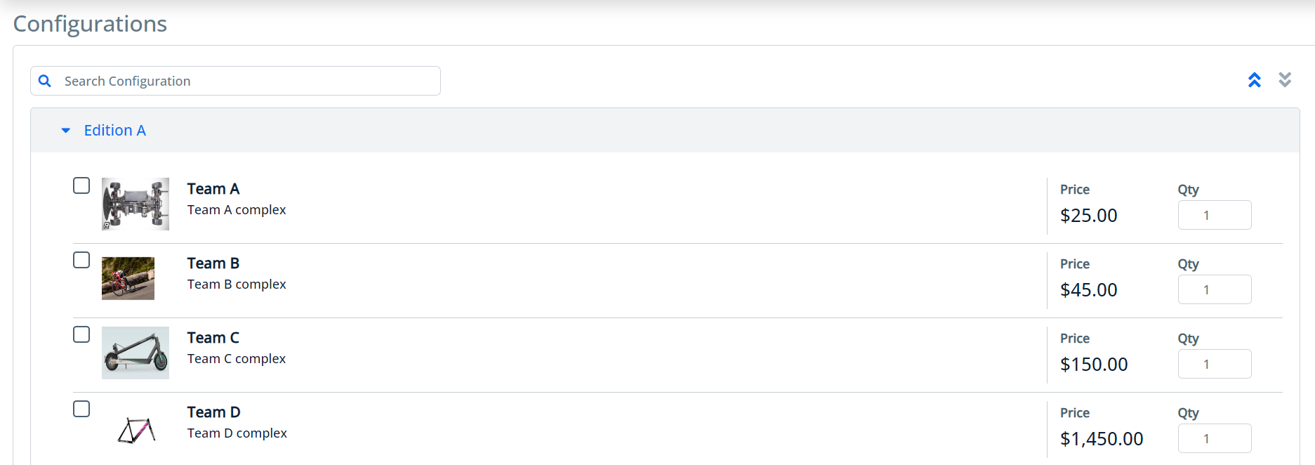Viewport: 1315px width, 465px height.
Task: Click the Team D title
Action: pyautogui.click(x=213, y=412)
